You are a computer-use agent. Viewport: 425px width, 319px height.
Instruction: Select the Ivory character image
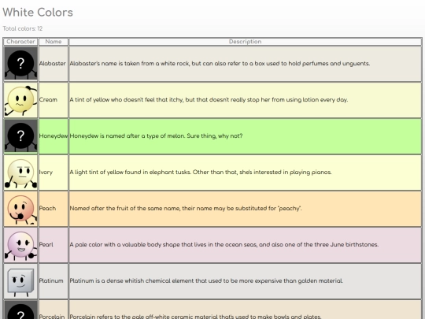[20, 172]
